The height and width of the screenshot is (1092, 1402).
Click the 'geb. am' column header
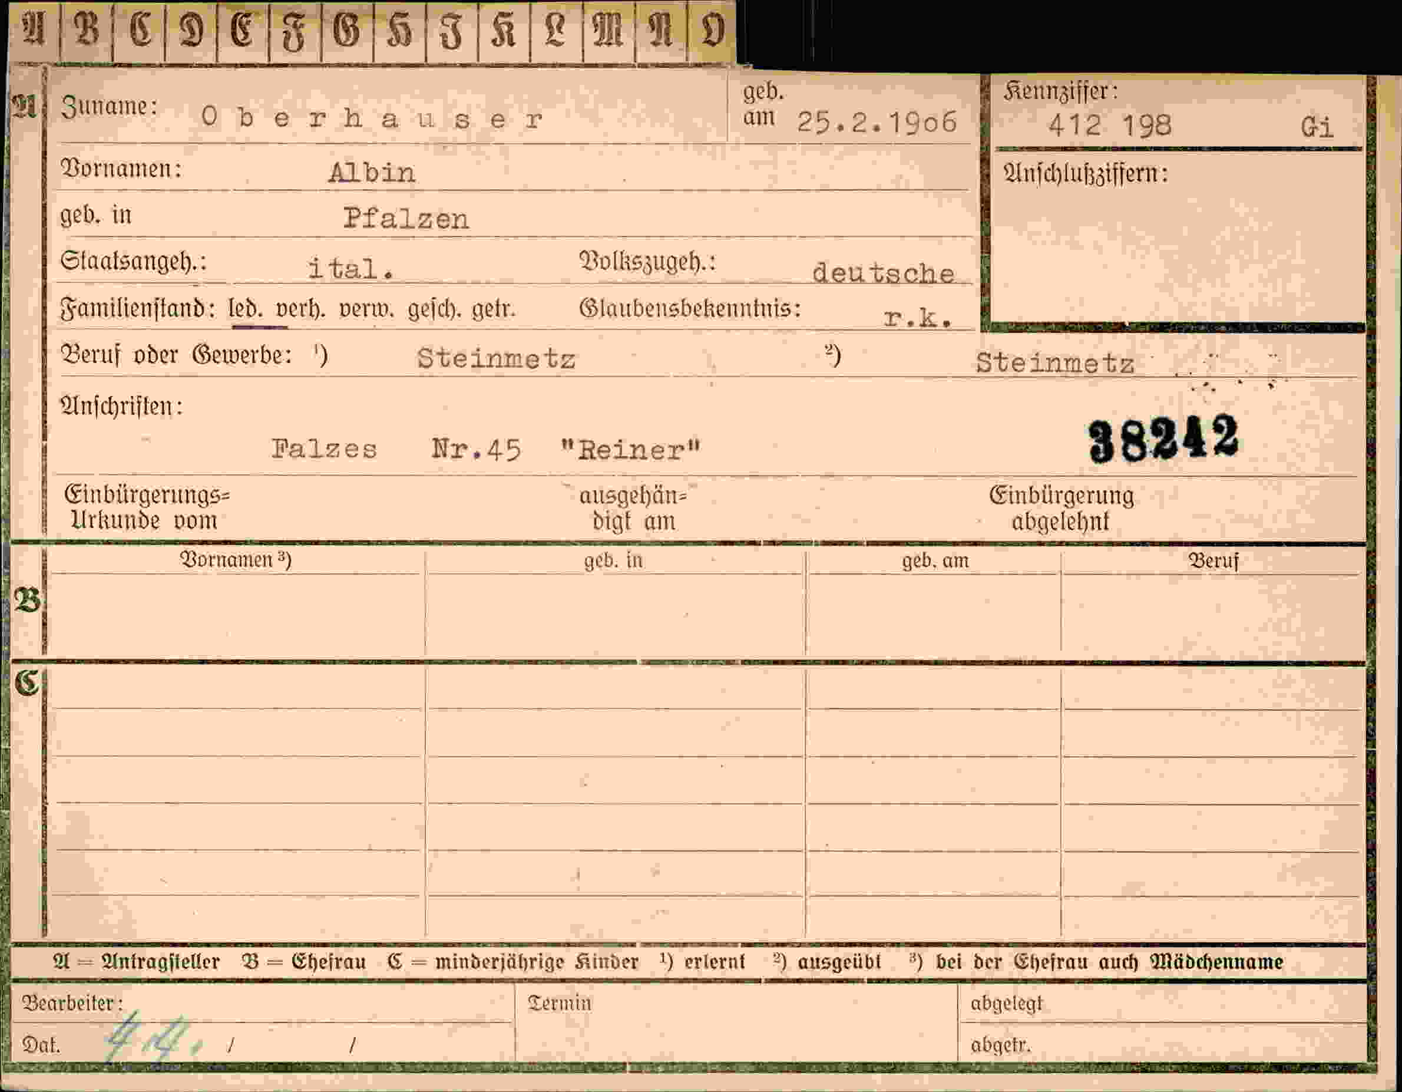[935, 561]
